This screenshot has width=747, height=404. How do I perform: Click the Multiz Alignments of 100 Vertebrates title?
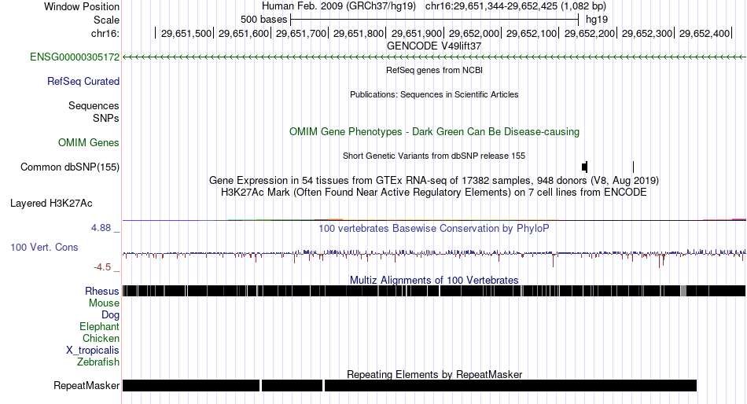click(x=434, y=280)
